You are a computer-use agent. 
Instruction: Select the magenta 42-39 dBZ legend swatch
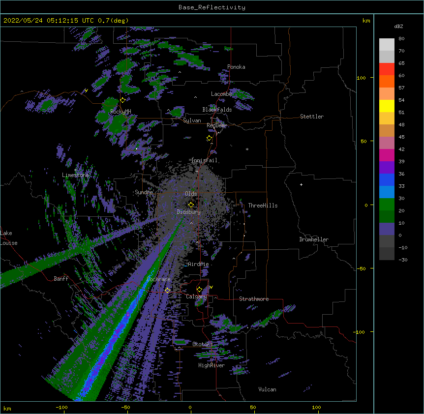[x=387, y=155]
